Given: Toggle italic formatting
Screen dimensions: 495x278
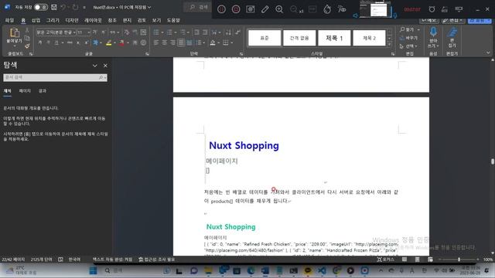Looking at the screenshot, I should coord(48,42).
